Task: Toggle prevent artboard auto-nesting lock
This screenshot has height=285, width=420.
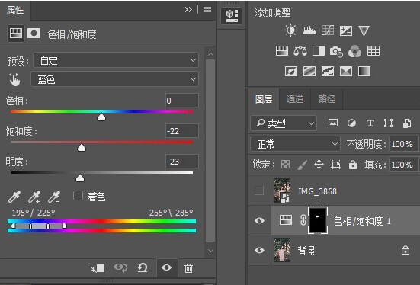Action: [x=336, y=164]
